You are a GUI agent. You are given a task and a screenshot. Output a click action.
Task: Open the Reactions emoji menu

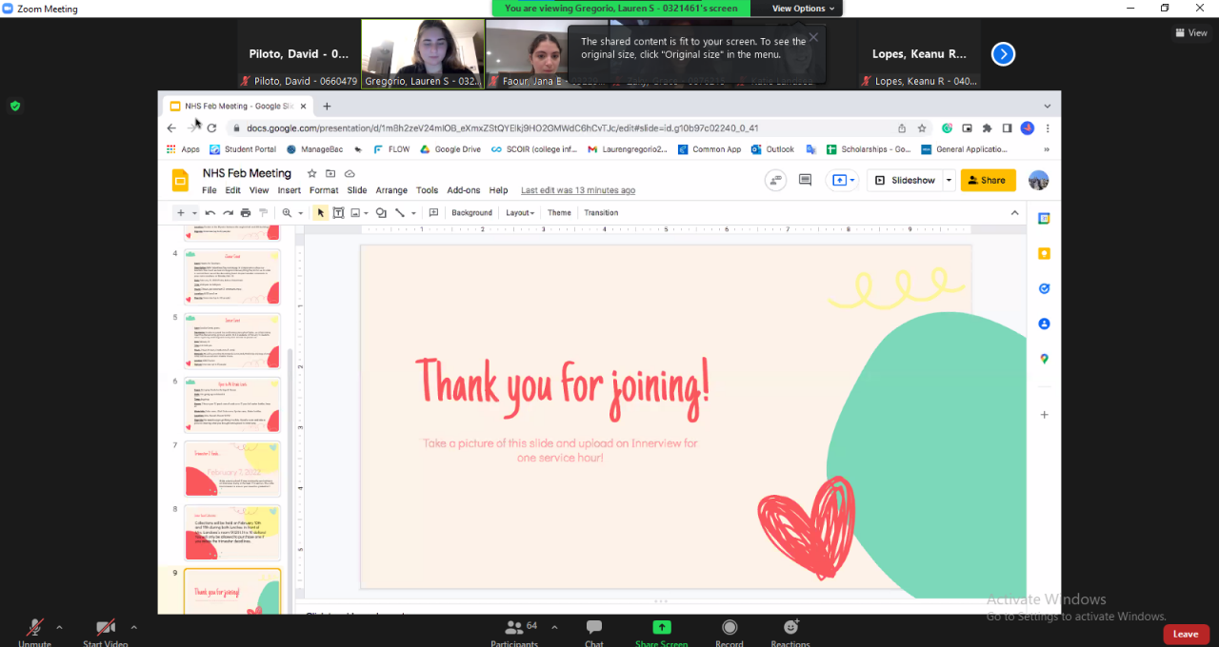pyautogui.click(x=790, y=628)
